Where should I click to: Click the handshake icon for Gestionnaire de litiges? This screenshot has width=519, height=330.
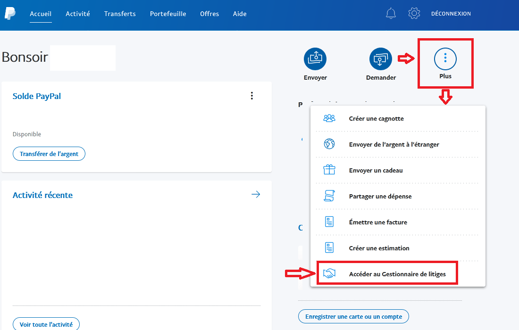(329, 274)
